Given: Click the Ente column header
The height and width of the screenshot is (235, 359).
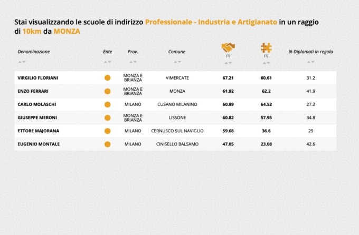Looking at the screenshot, I should 107,52.
